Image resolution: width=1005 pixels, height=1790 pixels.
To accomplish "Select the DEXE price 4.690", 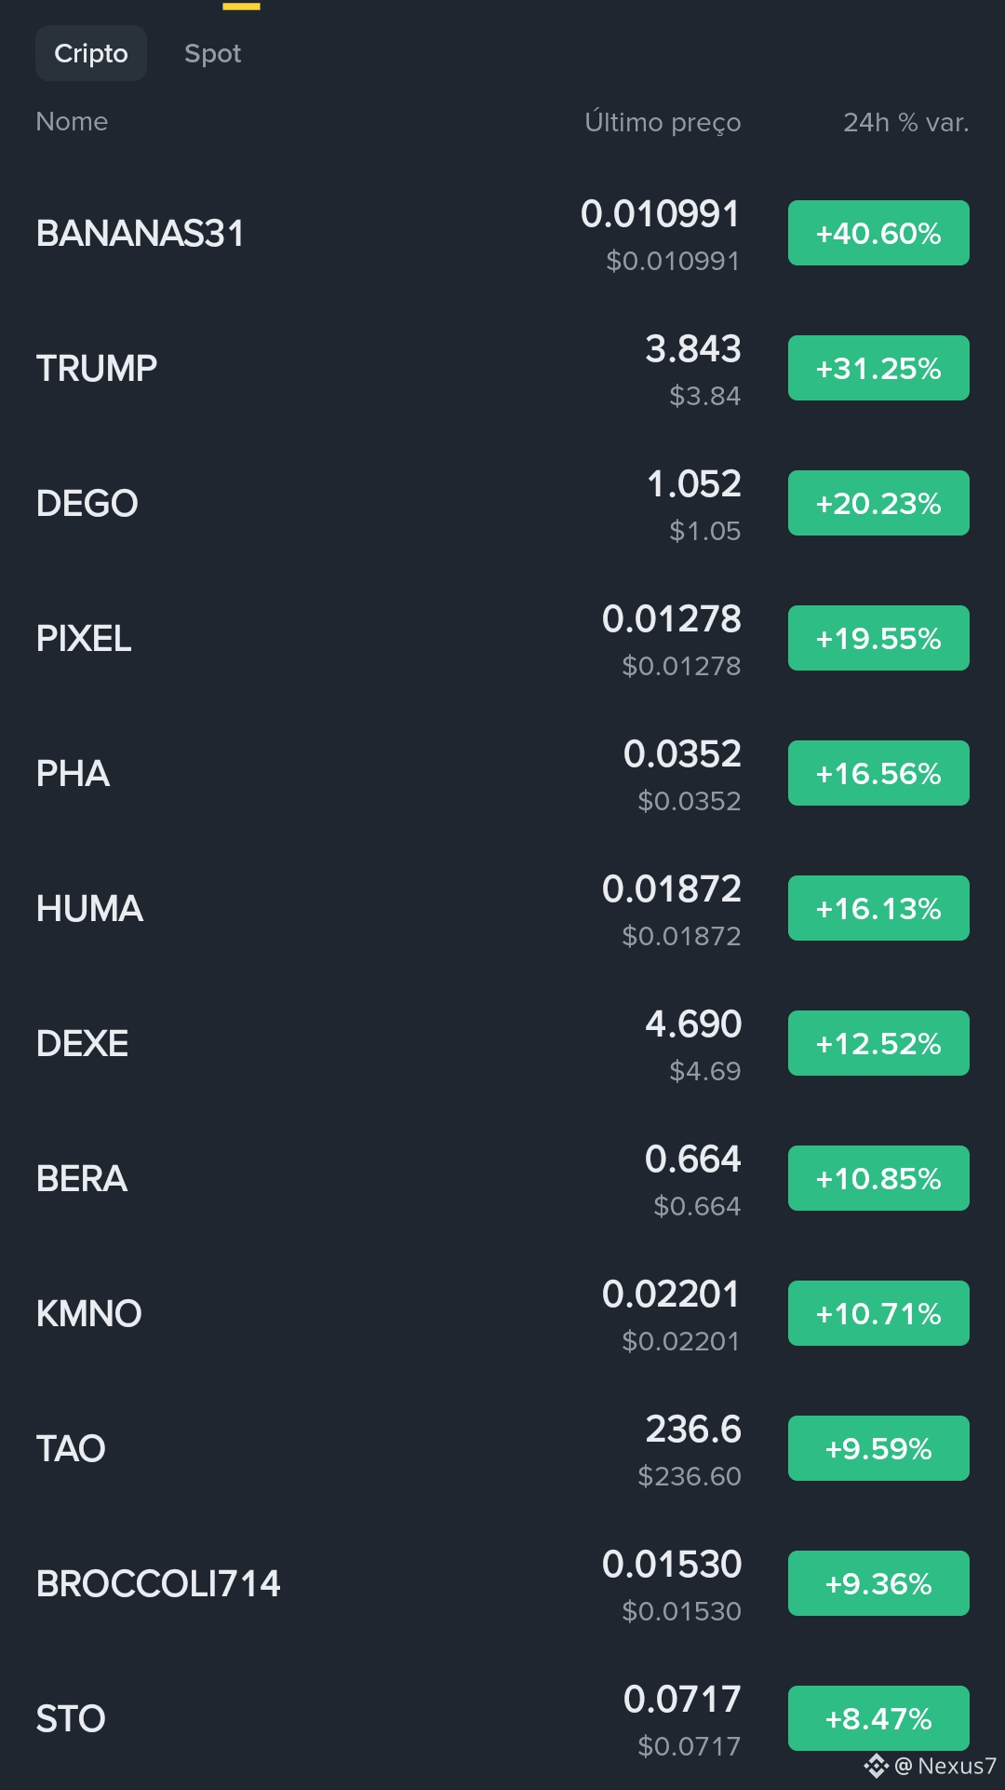I will click(693, 1024).
